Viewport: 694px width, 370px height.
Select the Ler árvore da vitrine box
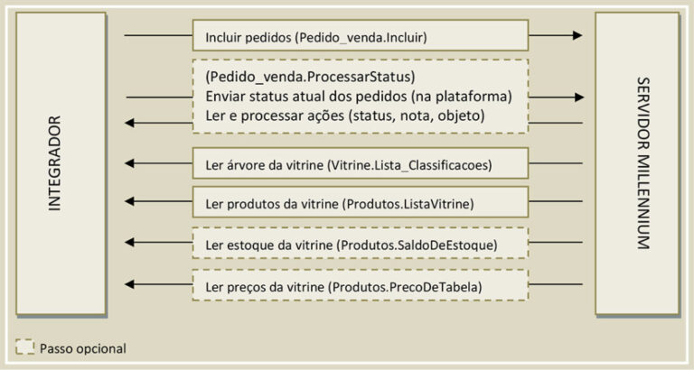click(x=360, y=164)
